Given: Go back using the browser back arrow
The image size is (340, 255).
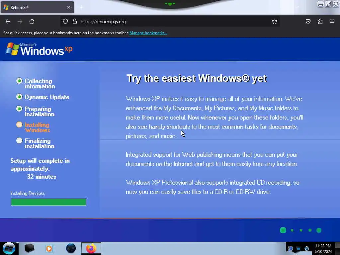Looking at the screenshot, I should coord(8,22).
